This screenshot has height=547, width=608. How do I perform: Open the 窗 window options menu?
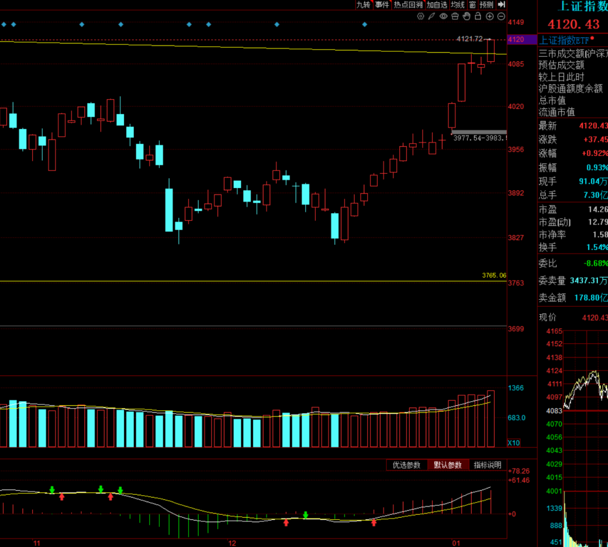point(472,5)
